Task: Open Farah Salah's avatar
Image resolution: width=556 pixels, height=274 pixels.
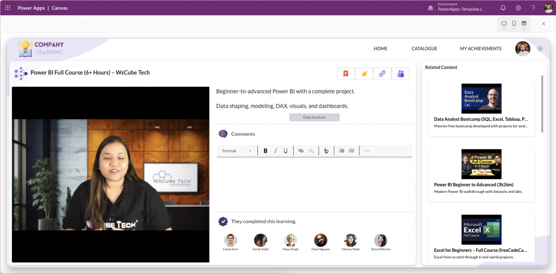Action: [x=261, y=240]
